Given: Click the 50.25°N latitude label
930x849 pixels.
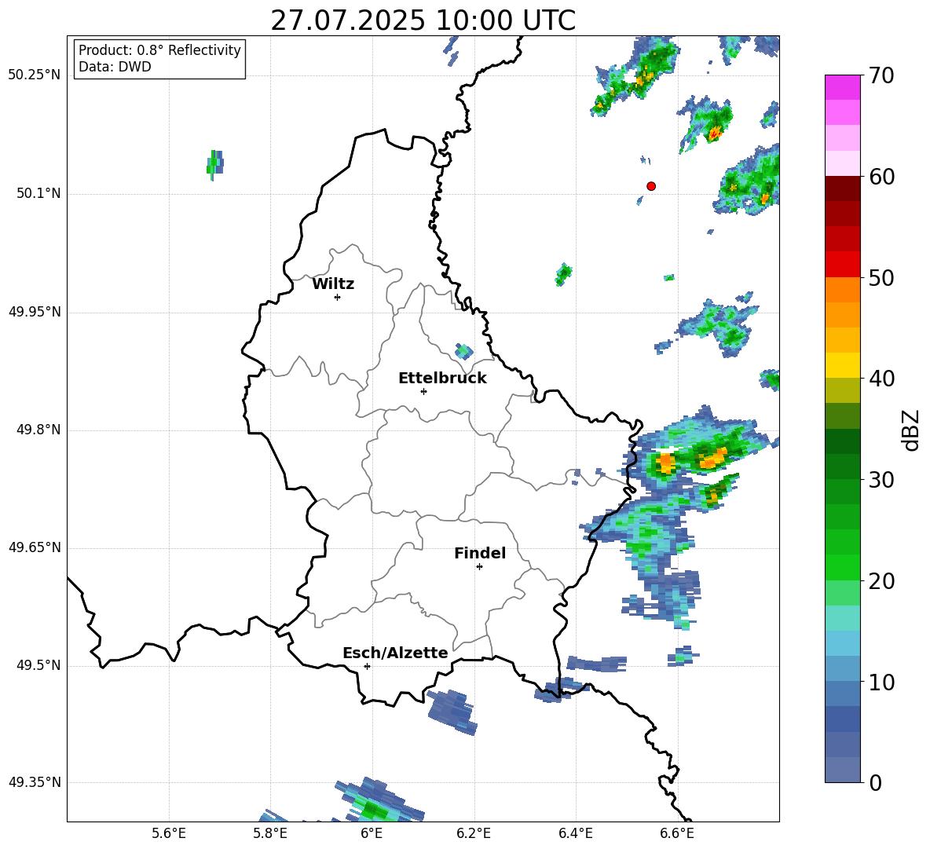Looking at the screenshot, I should click(35, 75).
